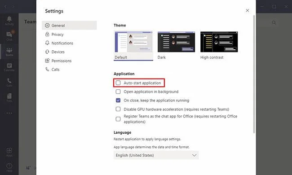292x175 pixels.
Task: Check Disable GPU hardware acceleration
Action: (118, 109)
